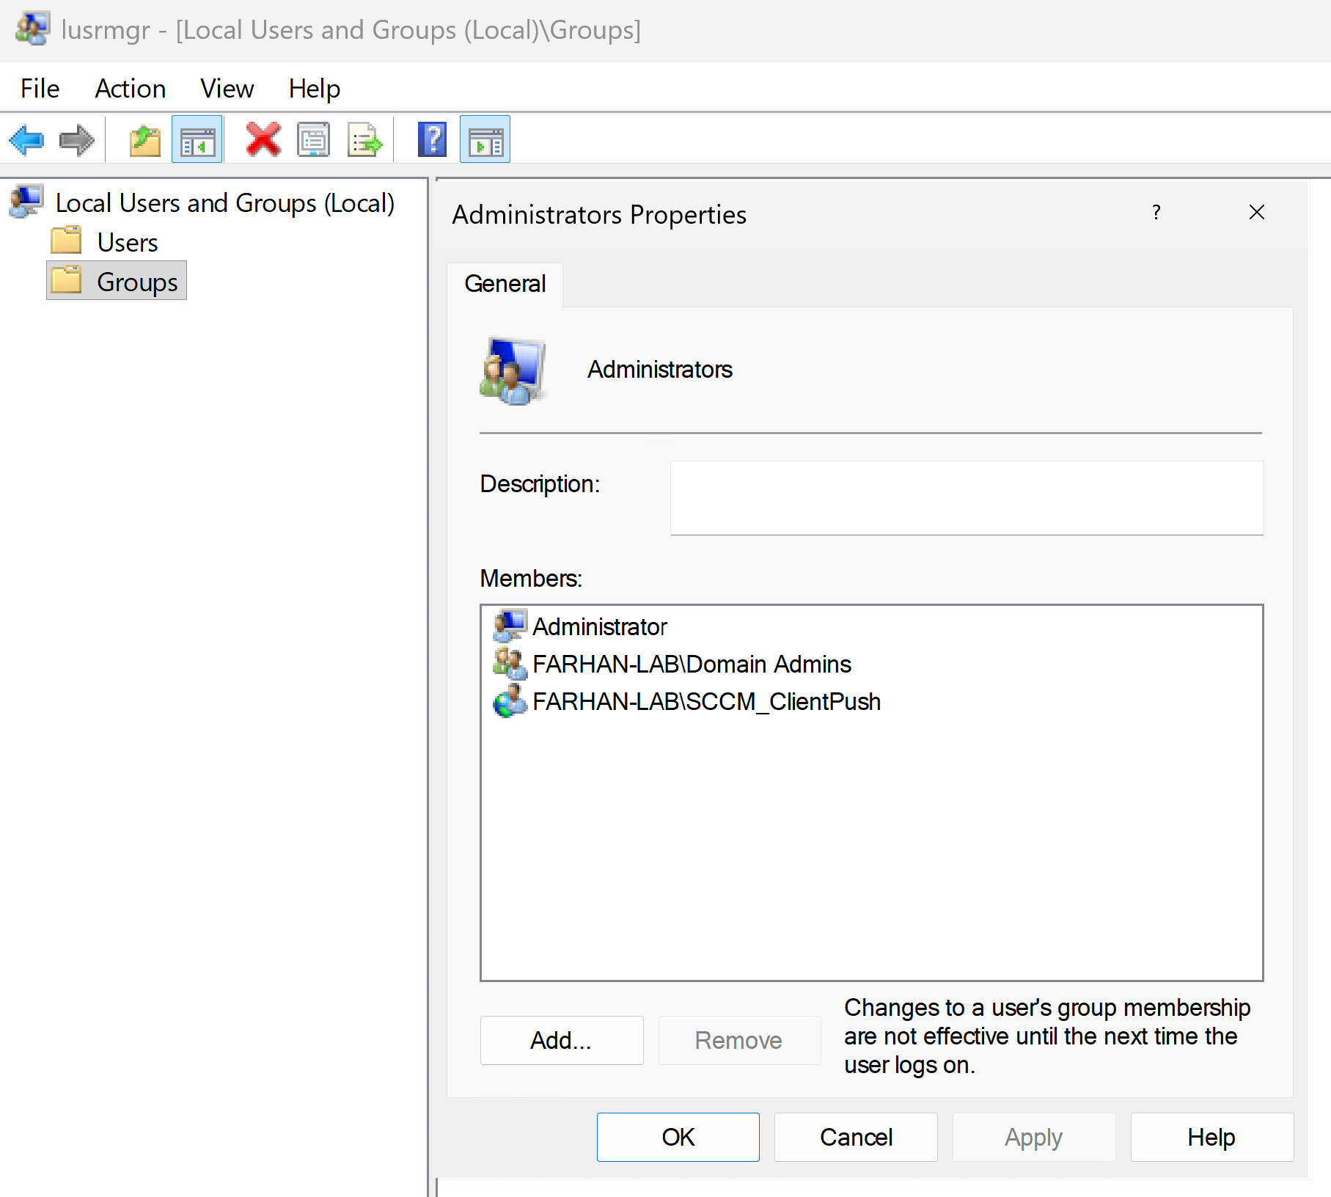Click the Add... button
The image size is (1331, 1197).
pyautogui.click(x=561, y=1040)
